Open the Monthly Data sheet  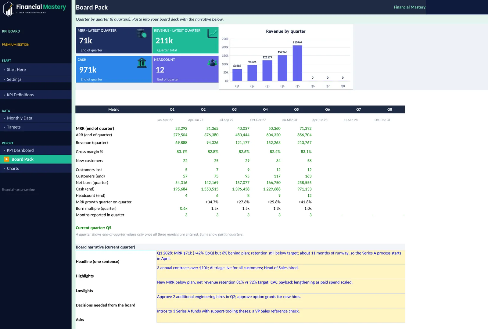click(x=36, y=118)
